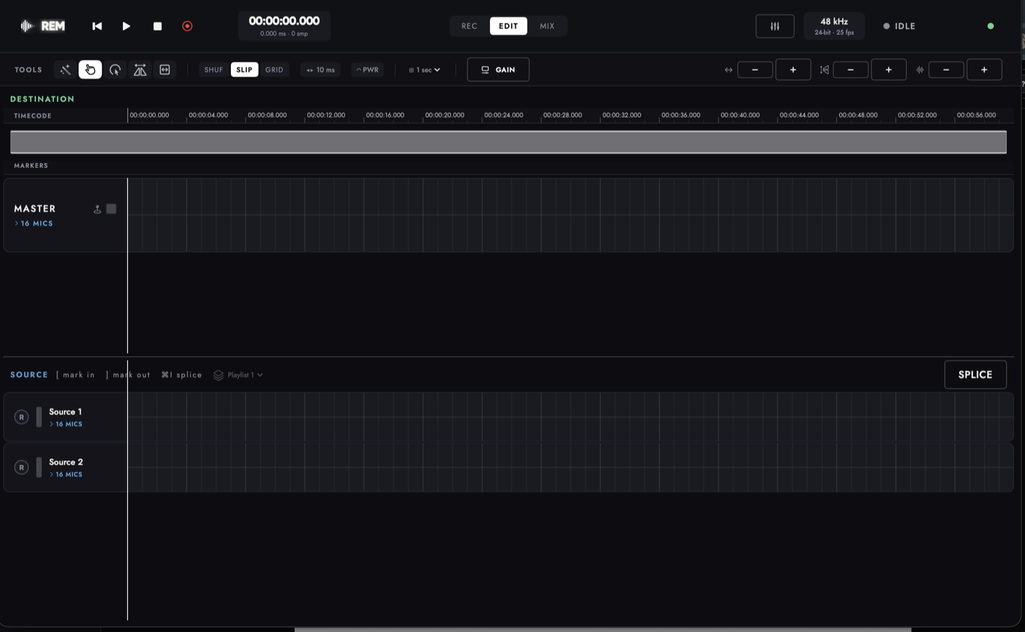Screen dimensions: 1025x632
Task: Select the Source 2 track name
Action: 66,463
